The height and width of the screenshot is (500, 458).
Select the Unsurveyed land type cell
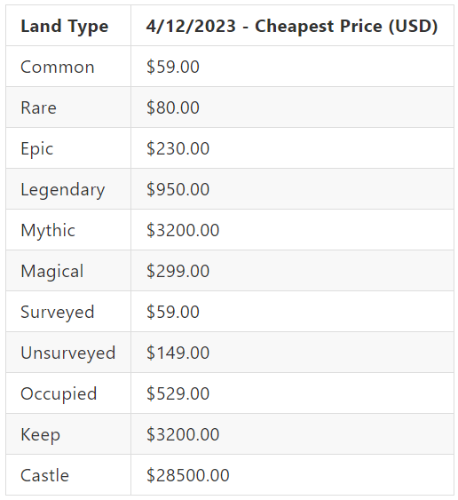point(67,353)
